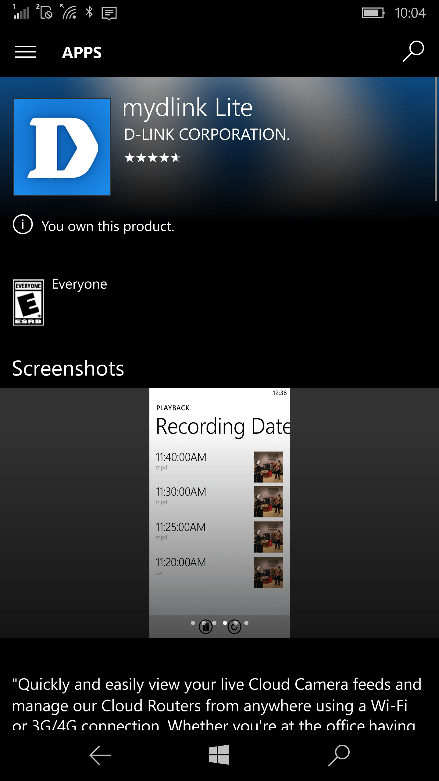Tap the star rating under D-Link Corporation
The width and height of the screenshot is (439, 781).
(153, 158)
